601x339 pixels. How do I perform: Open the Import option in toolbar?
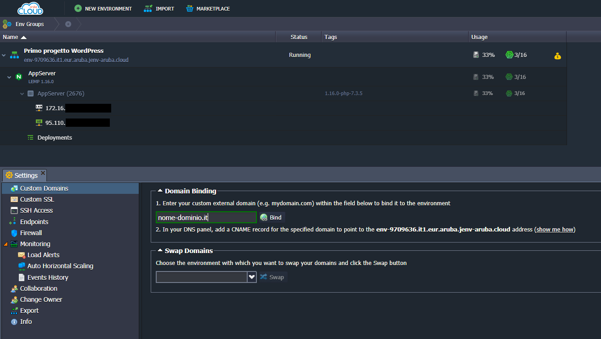[159, 9]
